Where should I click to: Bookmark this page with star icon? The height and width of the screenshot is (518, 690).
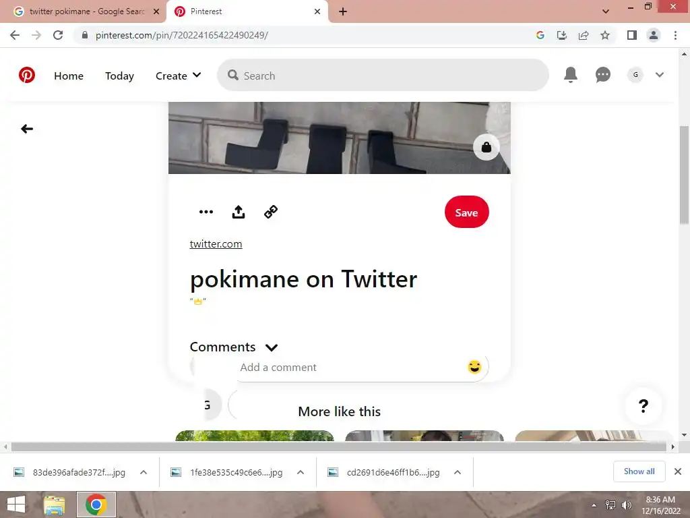605,35
